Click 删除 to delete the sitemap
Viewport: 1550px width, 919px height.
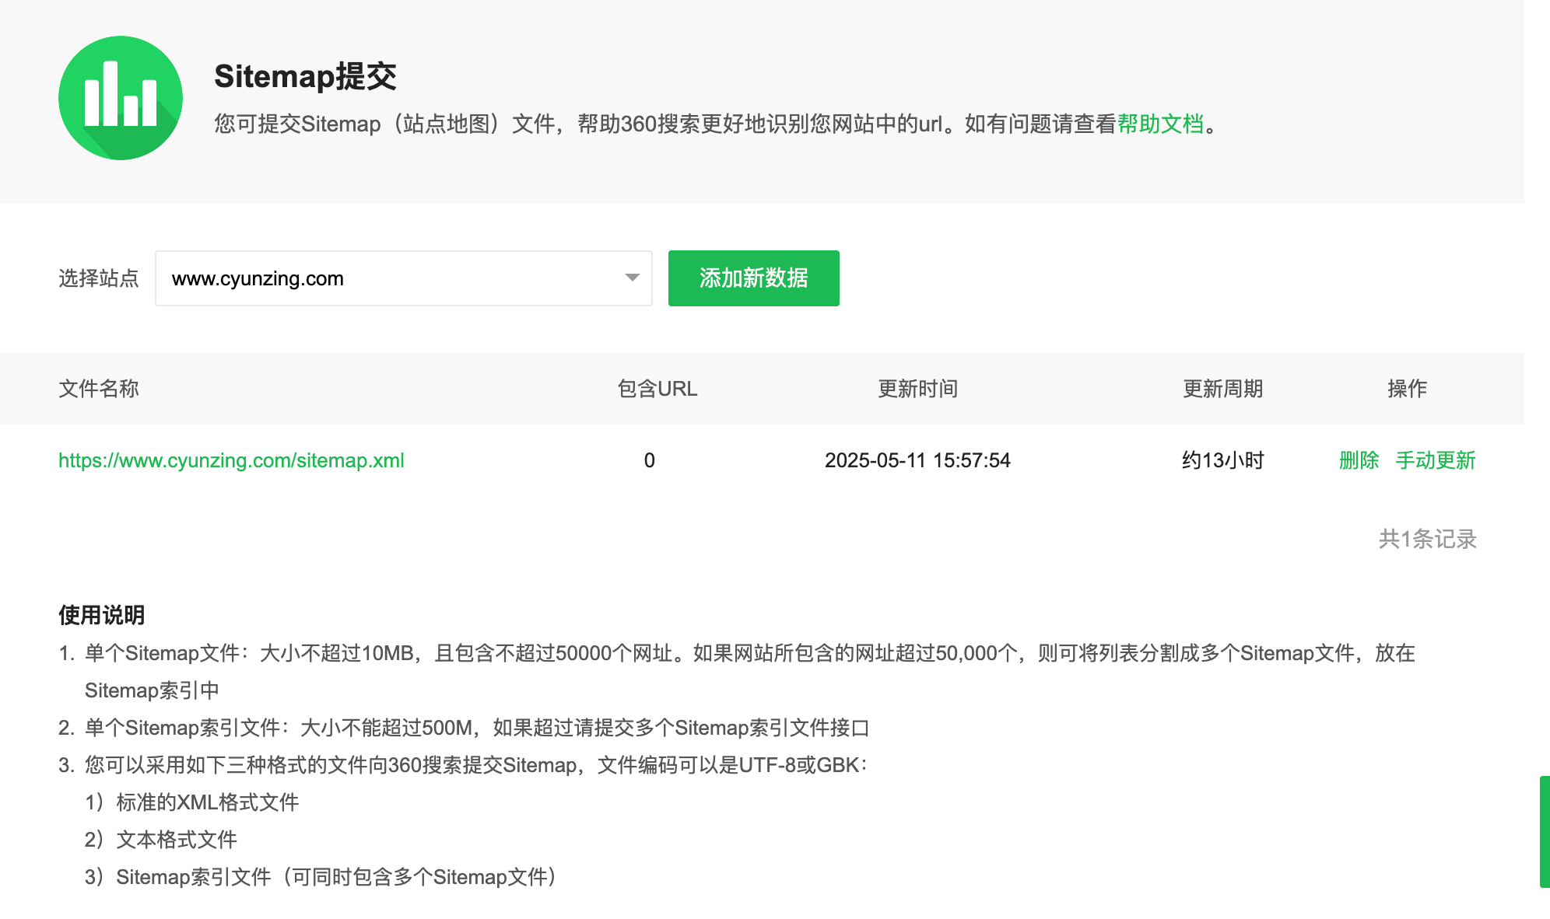(1359, 460)
